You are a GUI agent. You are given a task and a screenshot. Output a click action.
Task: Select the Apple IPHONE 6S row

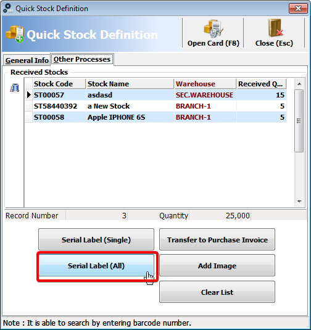(x=156, y=117)
